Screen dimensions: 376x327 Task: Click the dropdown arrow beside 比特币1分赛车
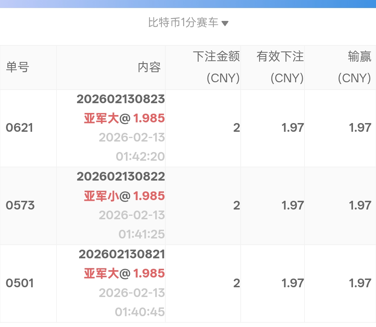[x=225, y=24]
